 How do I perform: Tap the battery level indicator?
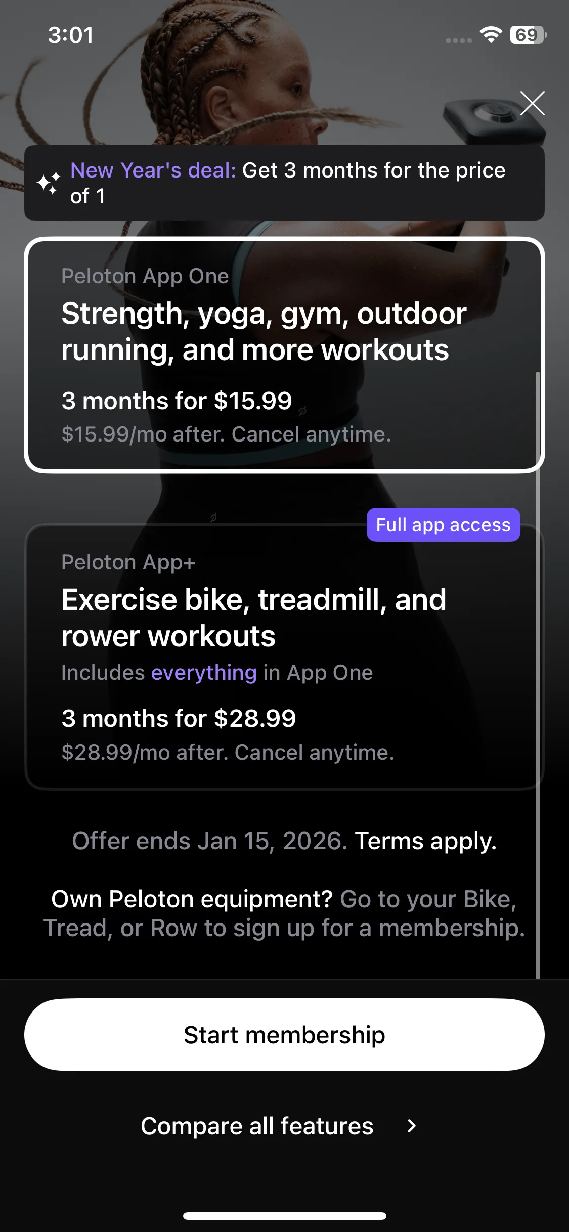(528, 35)
